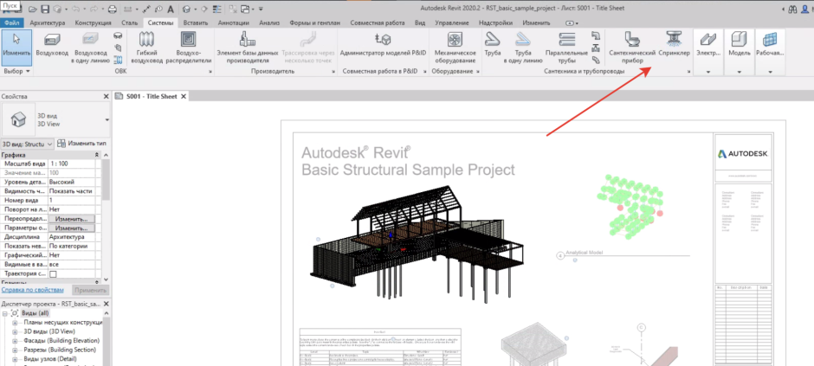Image resolution: width=814 pixels, height=366 pixels.
Task: Select the Воздуховод duct tool
Action: coord(52,46)
